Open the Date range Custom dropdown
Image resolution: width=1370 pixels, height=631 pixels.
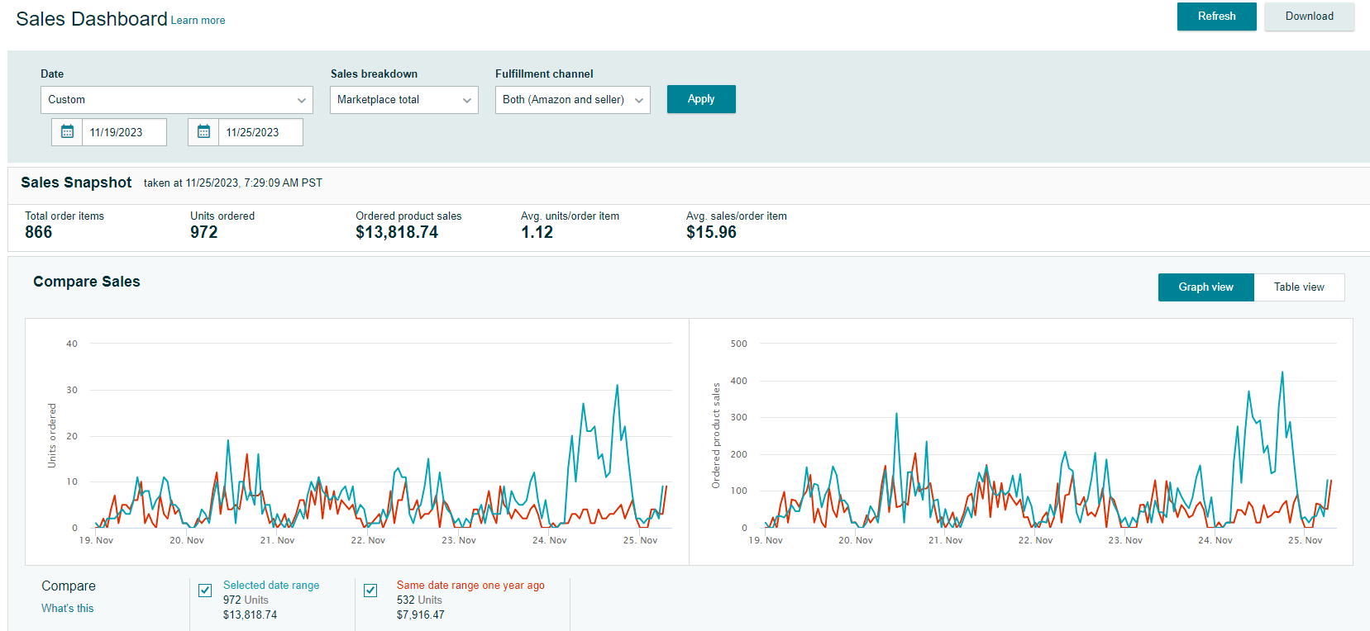(x=176, y=100)
